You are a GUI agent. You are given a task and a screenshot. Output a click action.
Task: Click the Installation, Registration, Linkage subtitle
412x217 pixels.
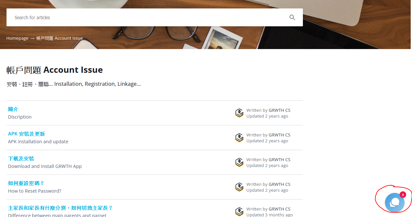click(74, 84)
